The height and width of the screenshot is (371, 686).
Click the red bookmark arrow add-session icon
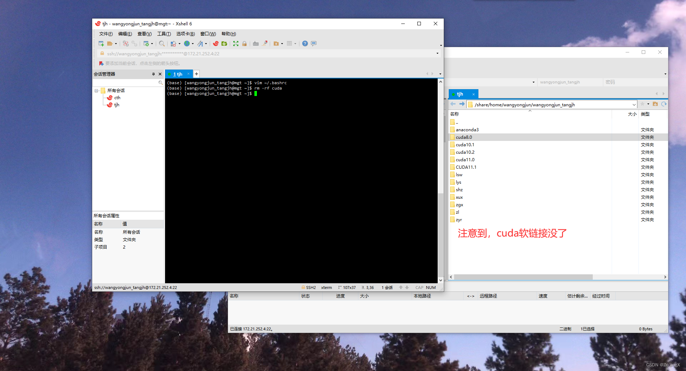coord(101,63)
